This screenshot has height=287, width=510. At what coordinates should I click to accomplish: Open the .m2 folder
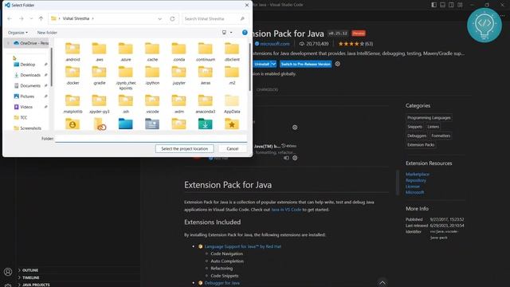[232, 76]
